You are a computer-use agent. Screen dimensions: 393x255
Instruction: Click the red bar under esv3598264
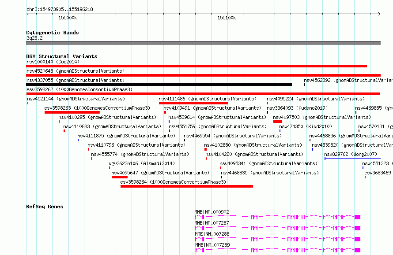point(187,186)
